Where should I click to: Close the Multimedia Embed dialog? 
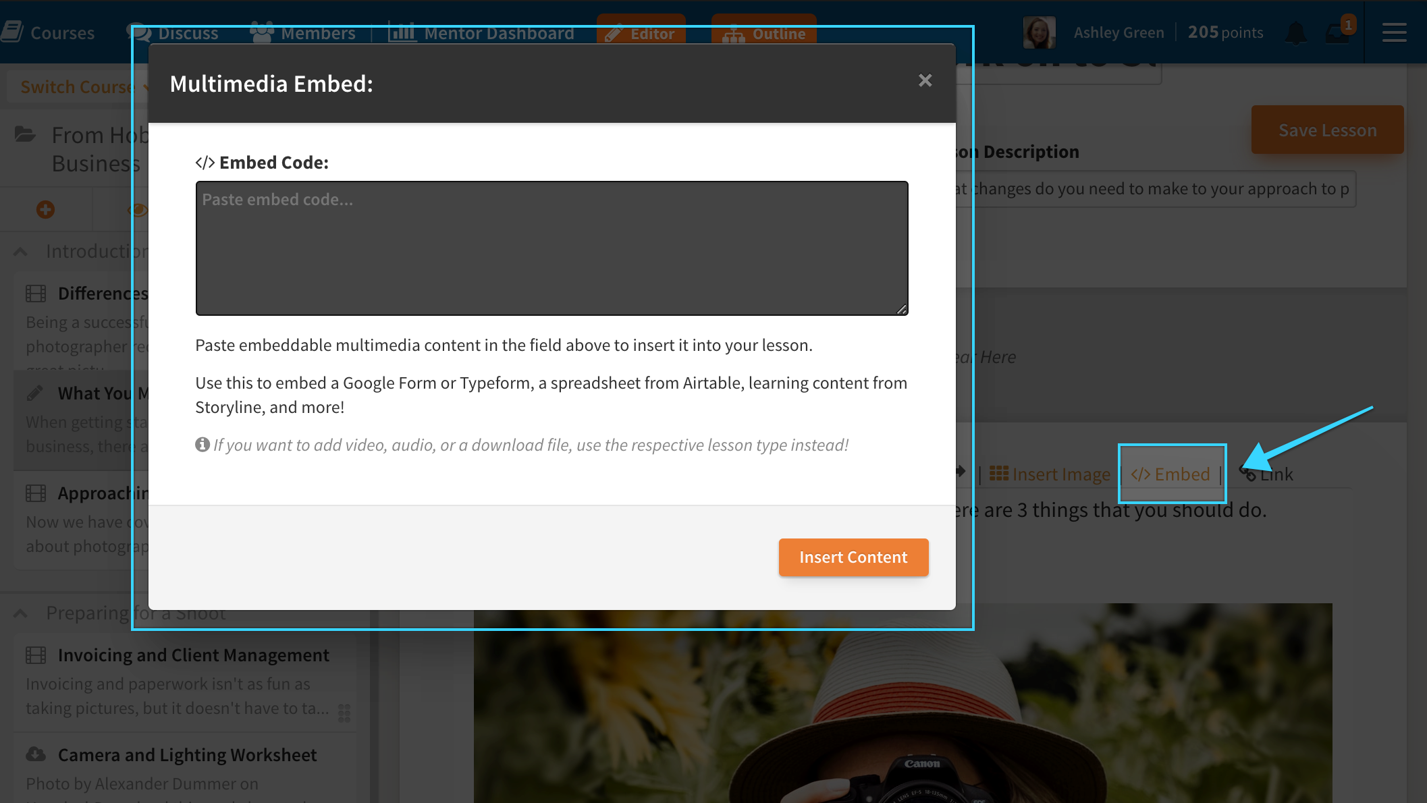pyautogui.click(x=925, y=80)
